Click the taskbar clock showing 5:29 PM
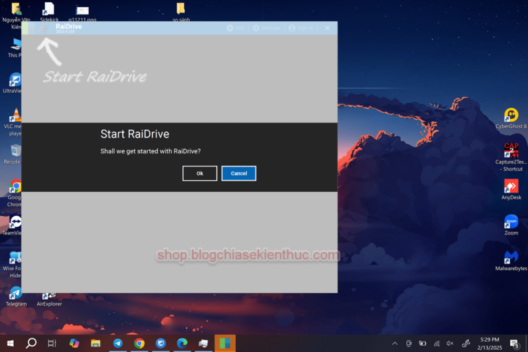The image size is (528, 352). pos(489,343)
